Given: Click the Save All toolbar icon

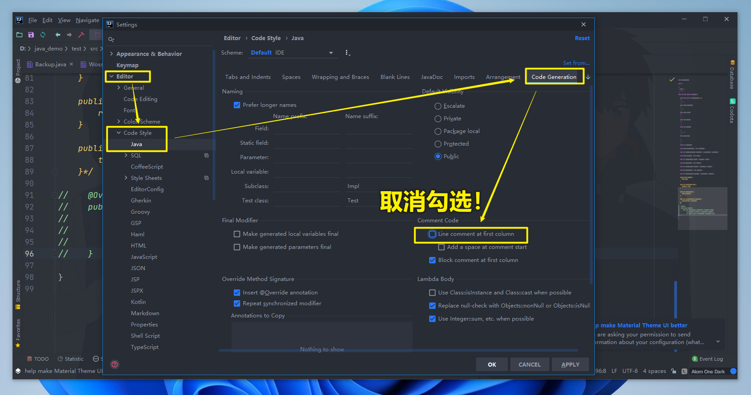Looking at the screenshot, I should (x=31, y=35).
